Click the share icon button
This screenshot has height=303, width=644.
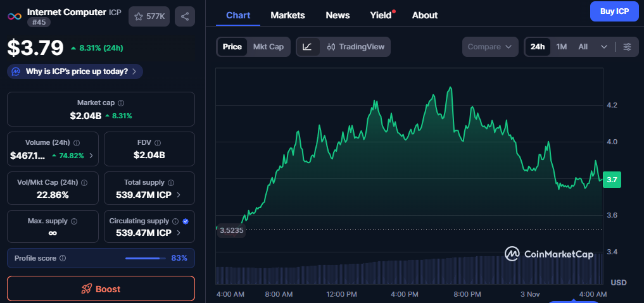185,16
